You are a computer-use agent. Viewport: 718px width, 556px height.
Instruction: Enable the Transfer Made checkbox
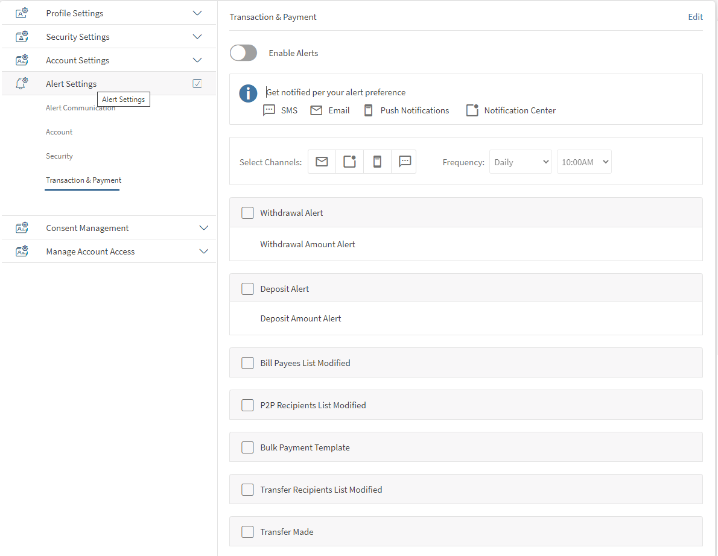click(x=247, y=532)
